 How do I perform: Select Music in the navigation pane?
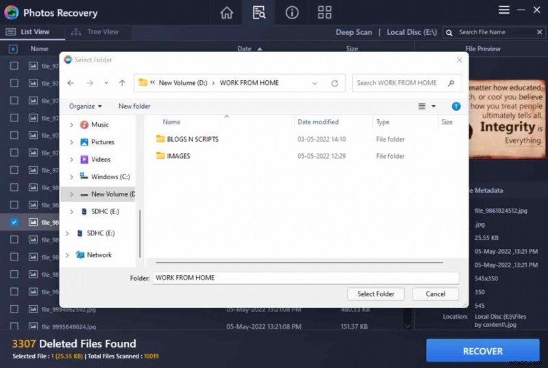100,124
